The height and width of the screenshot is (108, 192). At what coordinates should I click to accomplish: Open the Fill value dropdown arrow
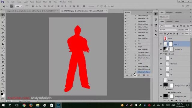190,34
